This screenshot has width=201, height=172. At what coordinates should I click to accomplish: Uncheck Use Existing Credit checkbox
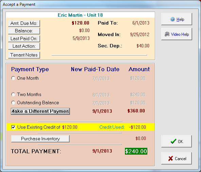pyautogui.click(x=13, y=127)
